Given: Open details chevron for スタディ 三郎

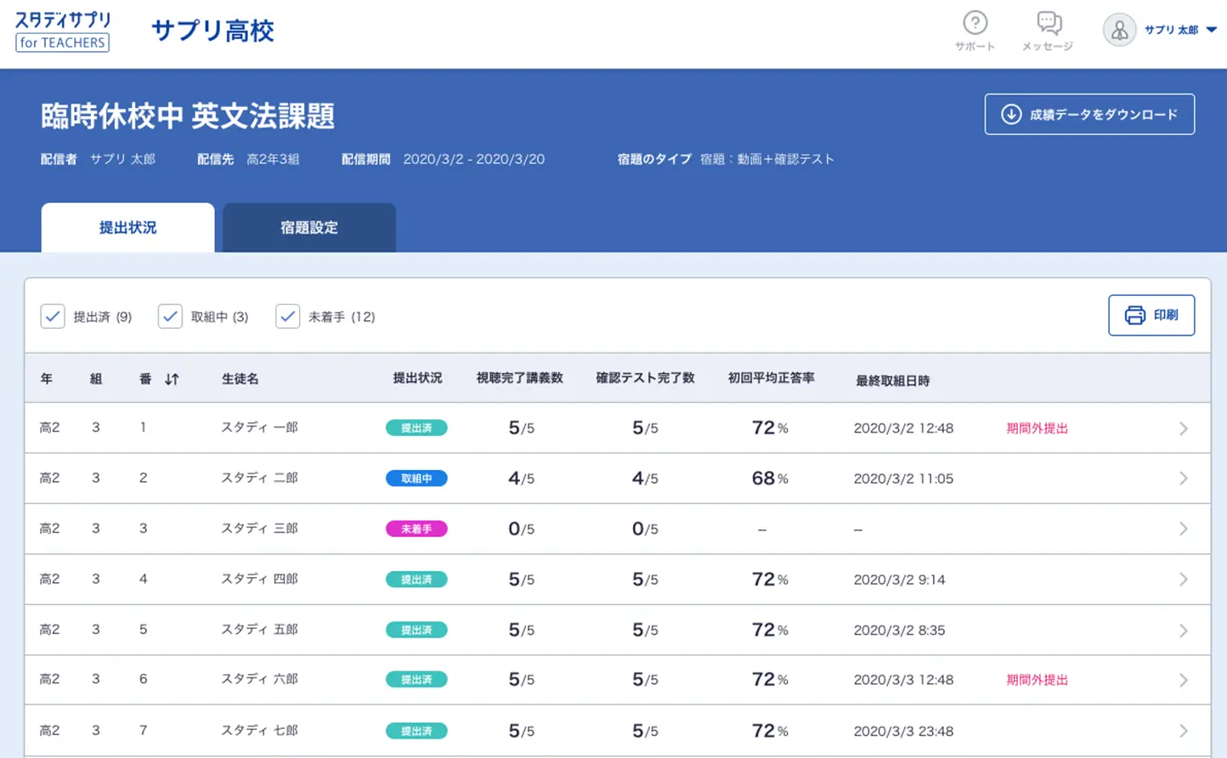Looking at the screenshot, I should pos(1183,529).
